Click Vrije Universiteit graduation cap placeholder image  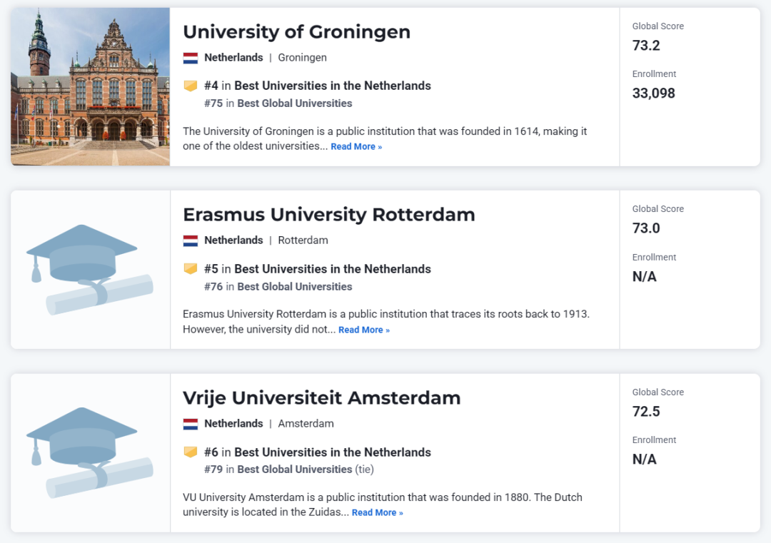90,452
